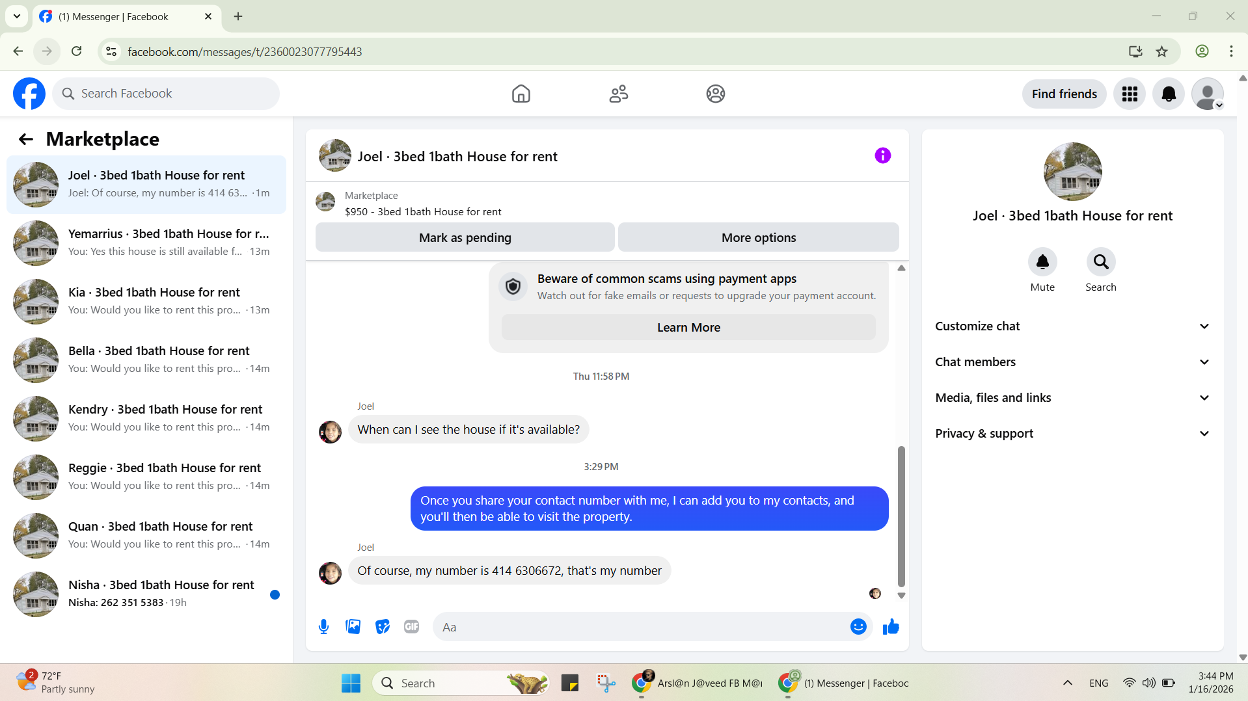Click chat scrollbar thumb
1248x701 pixels.
[x=901, y=516]
